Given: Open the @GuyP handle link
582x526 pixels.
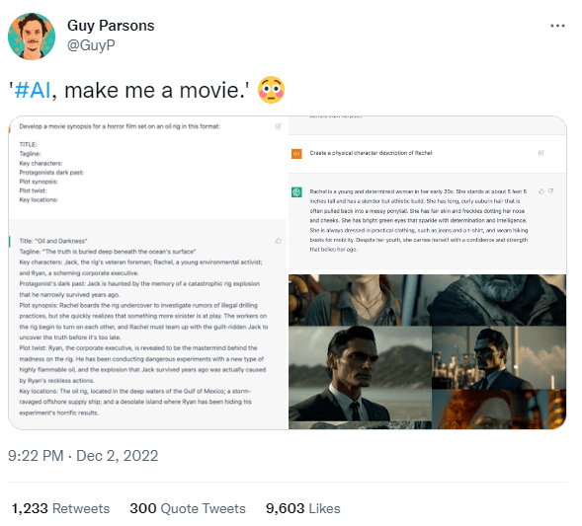Looking at the screenshot, I should coord(91,45).
